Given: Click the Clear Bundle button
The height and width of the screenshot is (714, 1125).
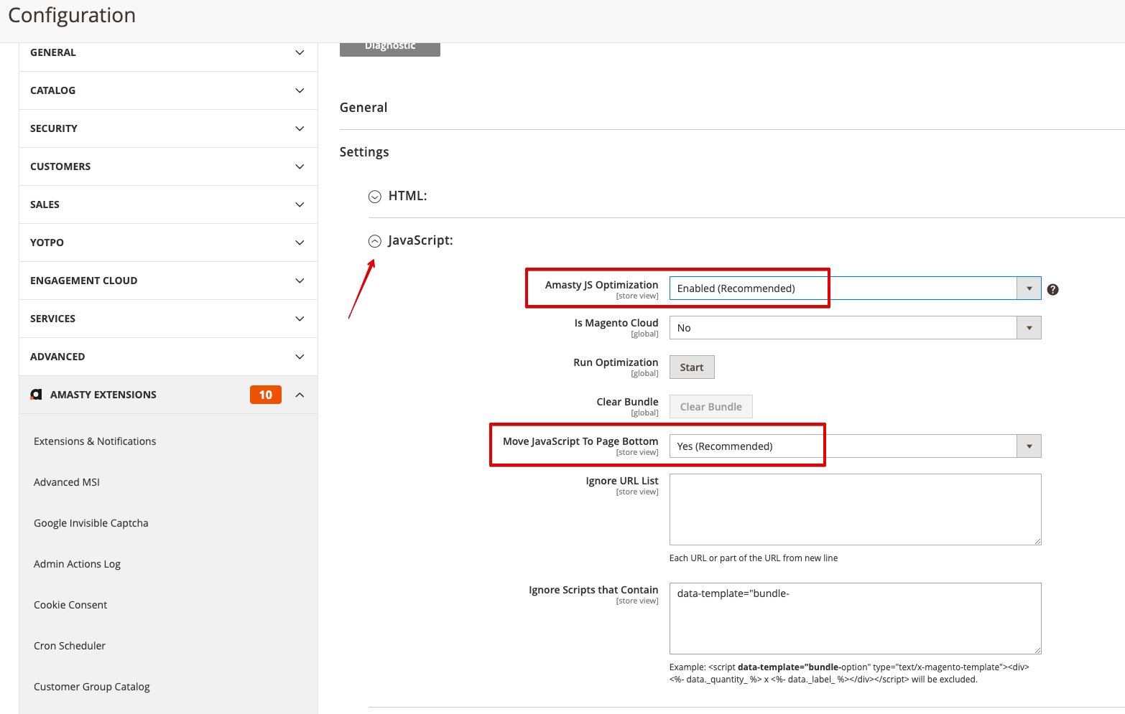Looking at the screenshot, I should (710, 406).
